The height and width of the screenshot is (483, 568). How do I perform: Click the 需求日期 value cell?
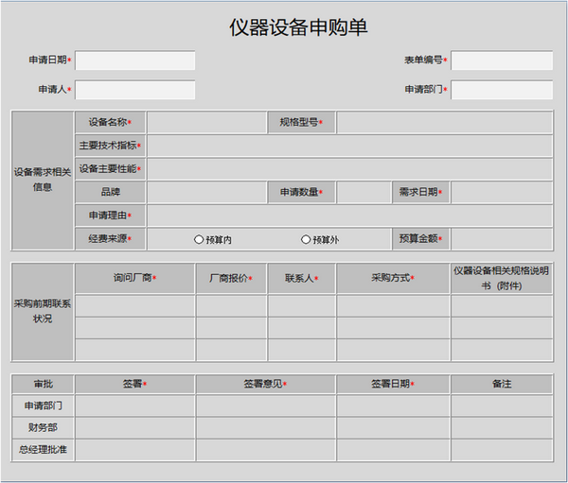502,192
